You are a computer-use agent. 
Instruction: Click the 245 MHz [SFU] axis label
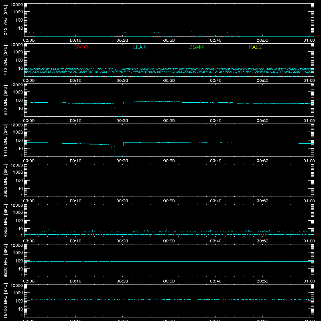[x=5, y=20]
